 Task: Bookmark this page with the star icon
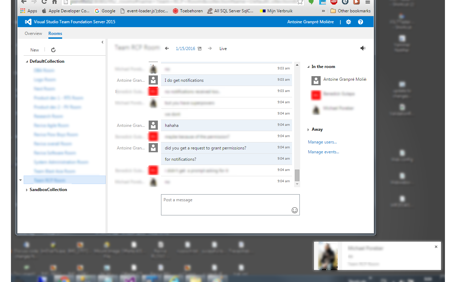pyautogui.click(x=300, y=2)
